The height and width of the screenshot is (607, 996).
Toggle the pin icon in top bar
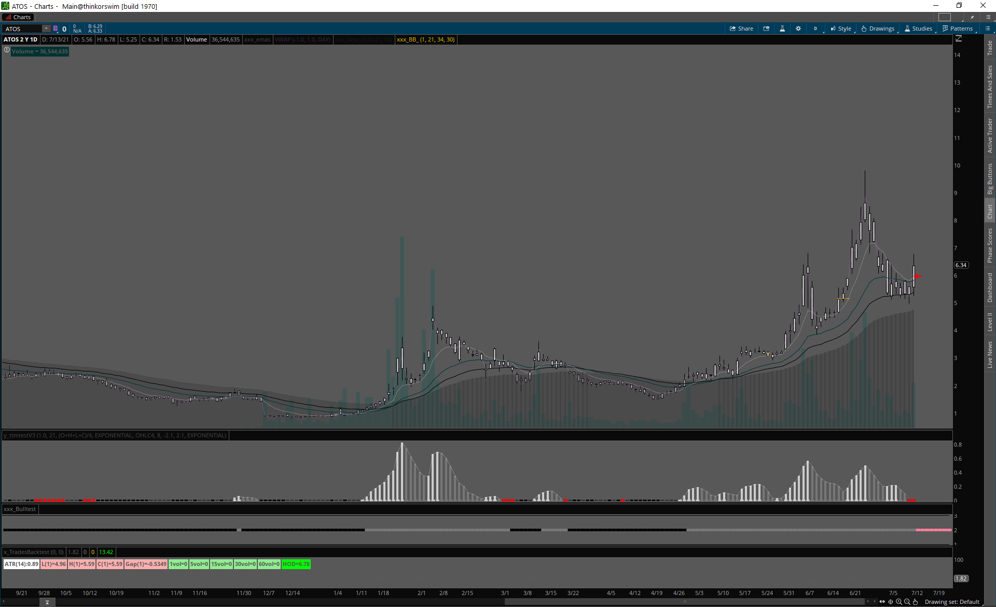point(972,17)
